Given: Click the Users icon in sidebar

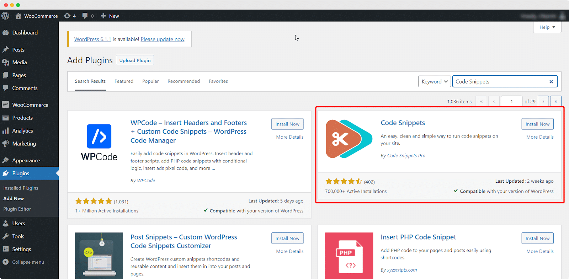Looking at the screenshot, I should point(5,223).
